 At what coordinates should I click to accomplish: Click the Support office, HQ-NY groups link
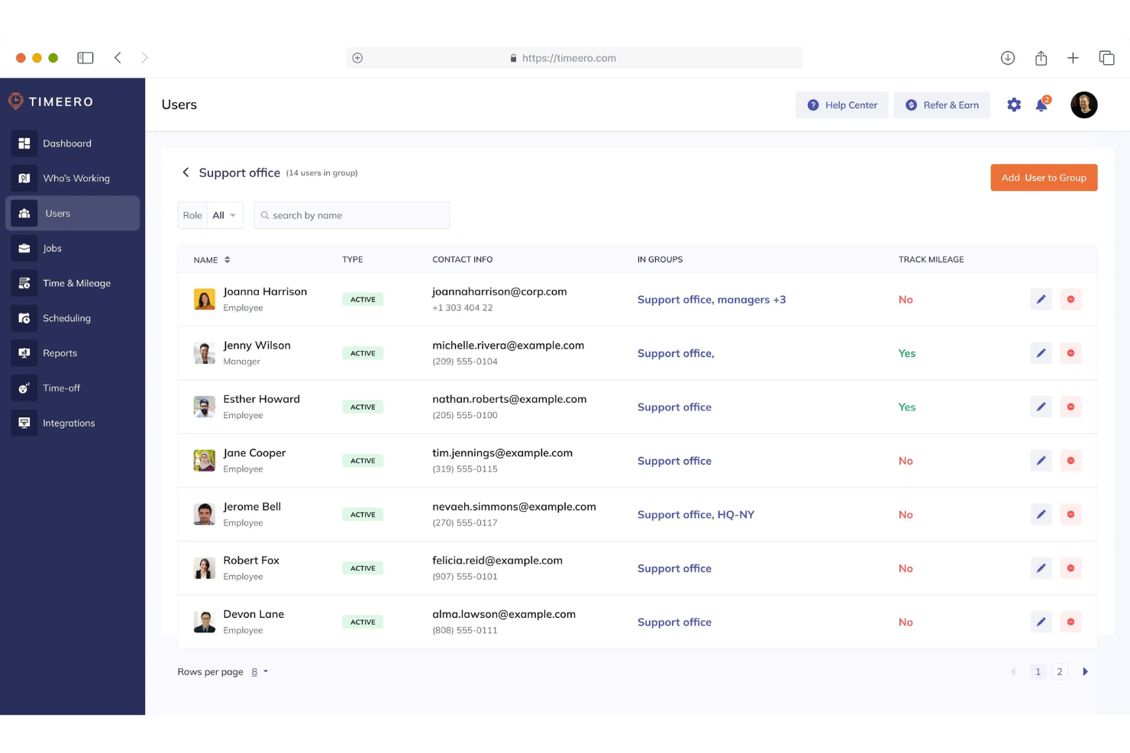pos(696,514)
